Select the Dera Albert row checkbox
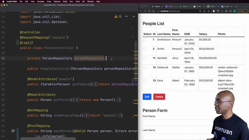The image size is (249, 140). point(145,80)
